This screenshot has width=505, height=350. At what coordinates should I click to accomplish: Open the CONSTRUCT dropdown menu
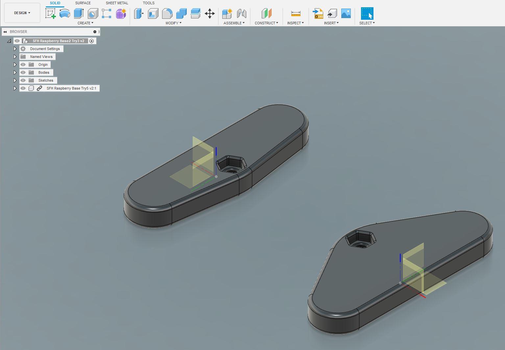(267, 23)
